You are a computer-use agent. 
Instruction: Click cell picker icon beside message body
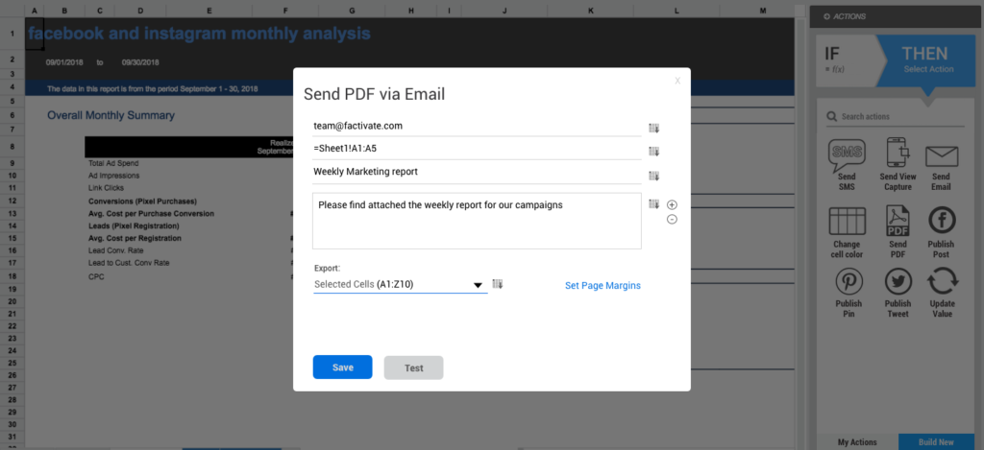click(x=653, y=203)
